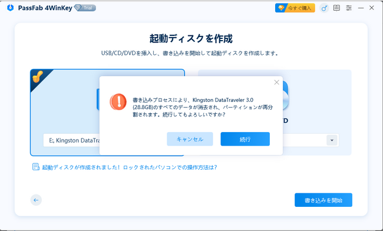This screenshot has height=231, width=383.
Task: Close the PassFab application window
Action: tap(372, 8)
